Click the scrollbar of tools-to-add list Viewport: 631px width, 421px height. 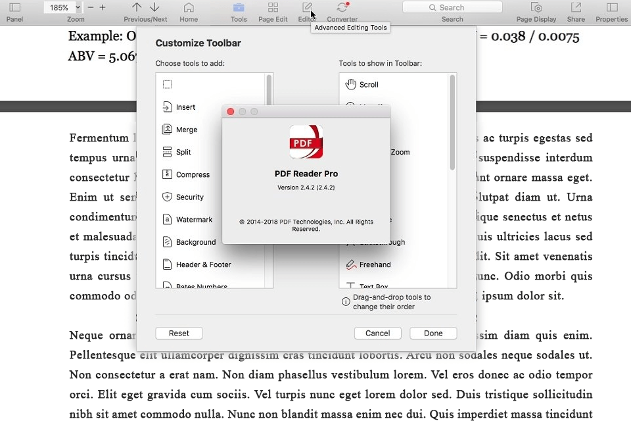(269, 91)
